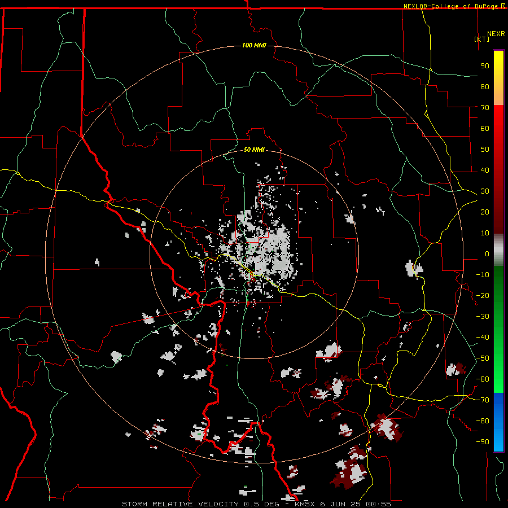This screenshot has height=508, width=508.
Task: Click the positive 30 scale value
Action: (x=485, y=191)
